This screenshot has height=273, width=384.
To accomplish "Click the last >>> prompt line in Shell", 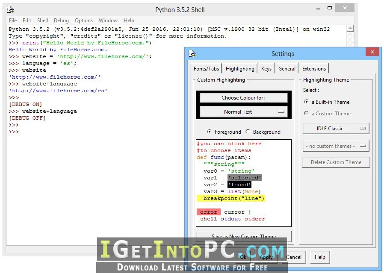I will pyautogui.click(x=14, y=132).
